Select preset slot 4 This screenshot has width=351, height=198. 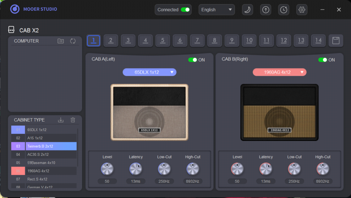click(145, 41)
